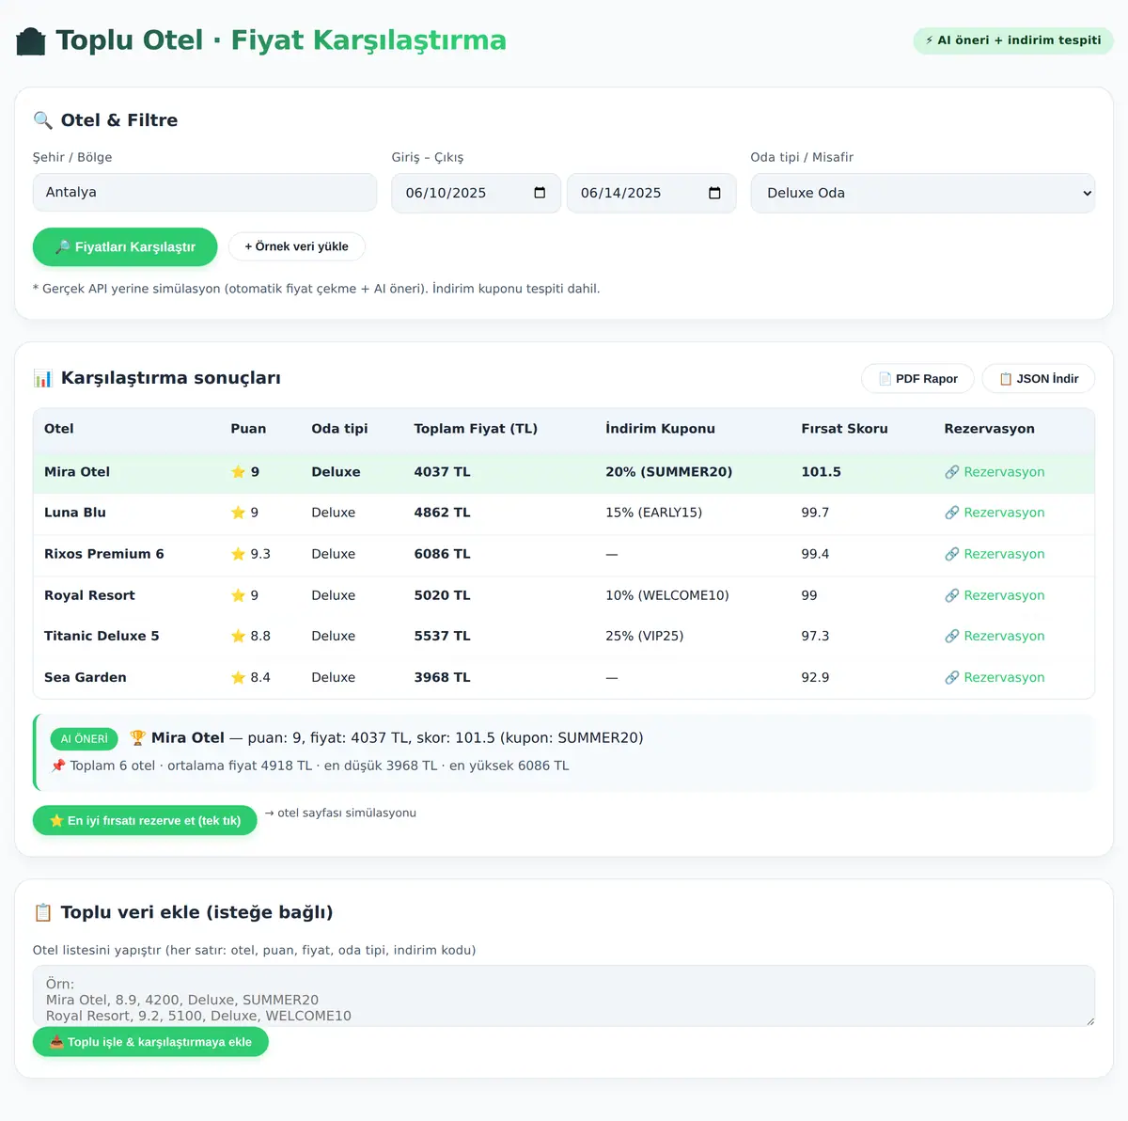Load sample data with Örnek veri yükle
Screen dimensions: 1128x1121
click(x=296, y=246)
